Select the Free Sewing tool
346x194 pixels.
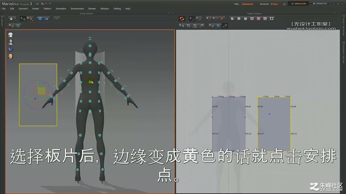(x=195, y=26)
